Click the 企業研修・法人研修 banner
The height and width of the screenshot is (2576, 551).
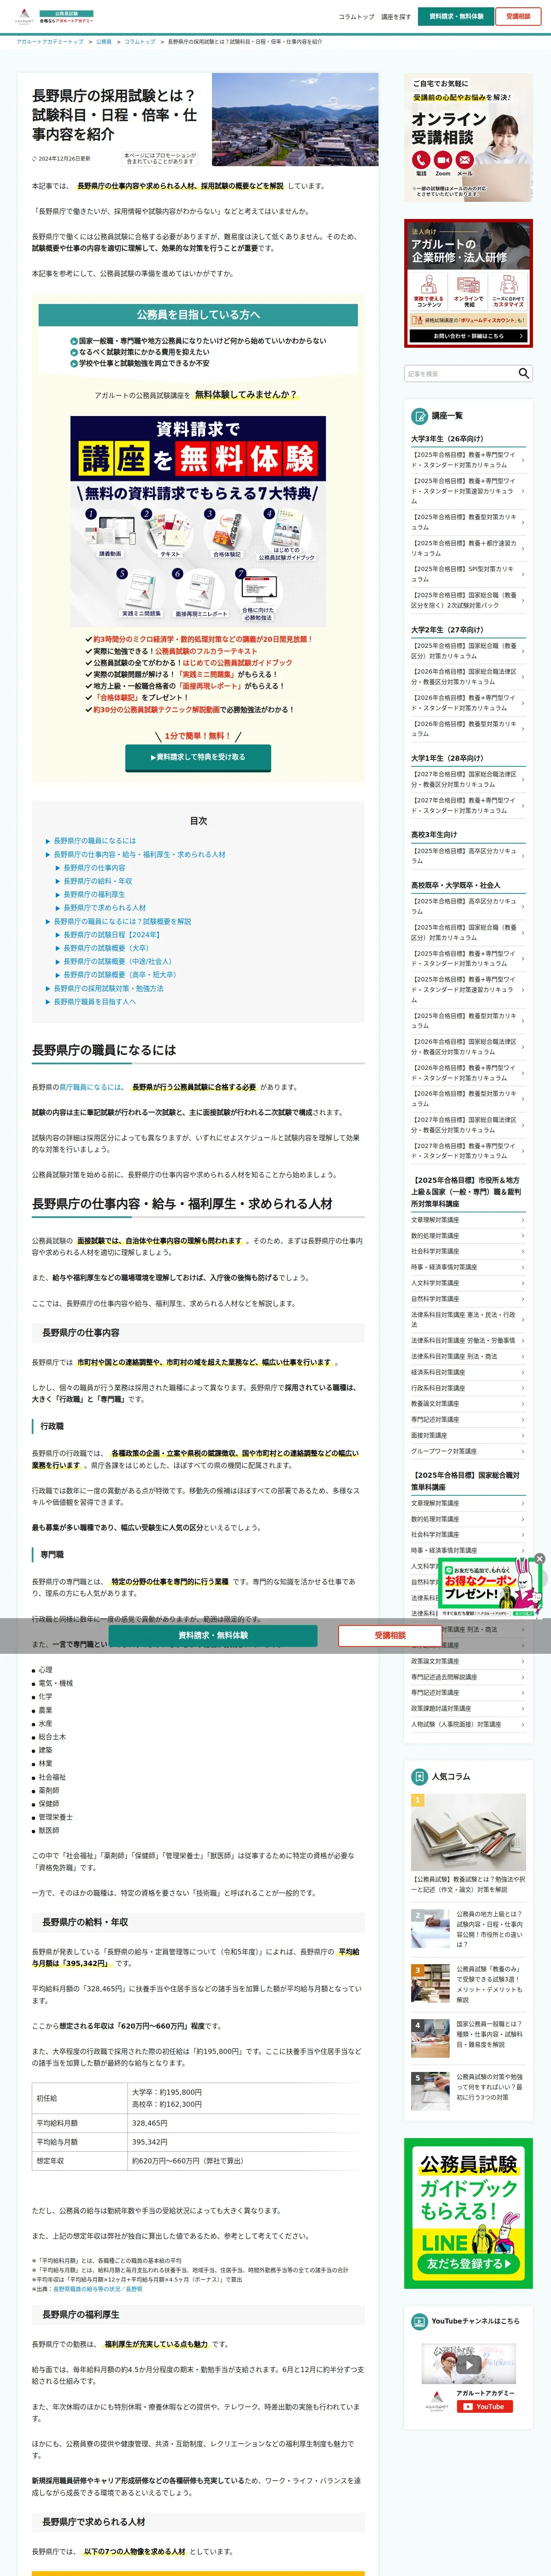click(468, 283)
